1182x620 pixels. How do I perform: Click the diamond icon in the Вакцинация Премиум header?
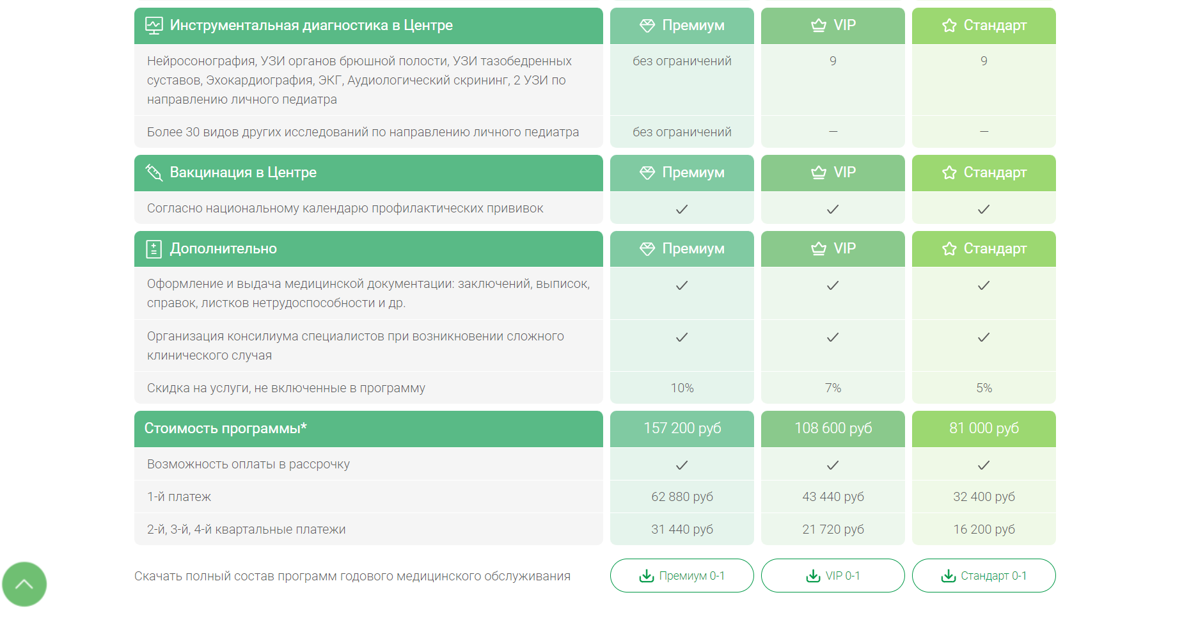pyautogui.click(x=647, y=173)
